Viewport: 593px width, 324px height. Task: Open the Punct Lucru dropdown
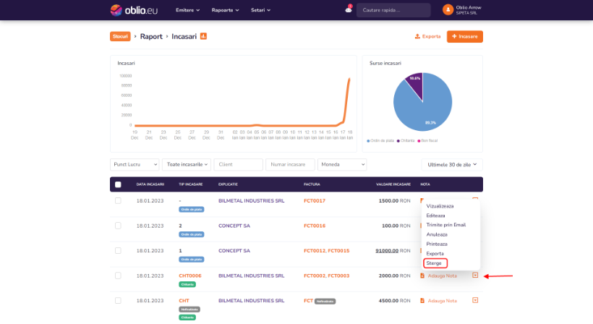(x=135, y=165)
